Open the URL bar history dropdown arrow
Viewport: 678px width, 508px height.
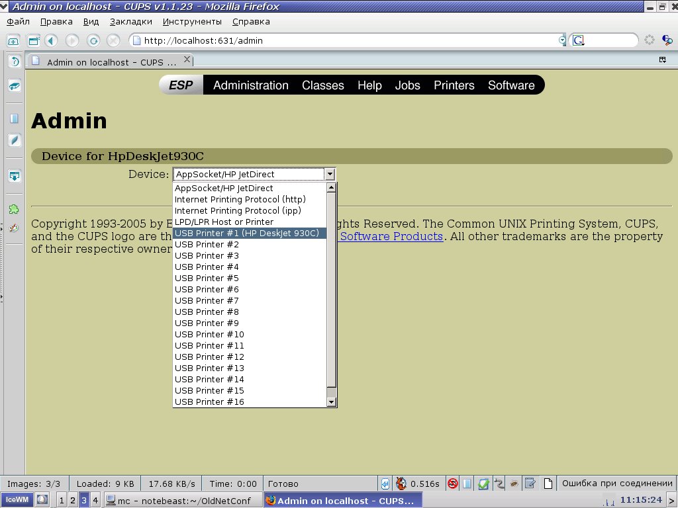pyautogui.click(x=561, y=40)
